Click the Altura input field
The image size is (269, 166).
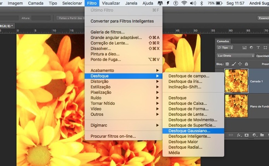click(41, 18)
